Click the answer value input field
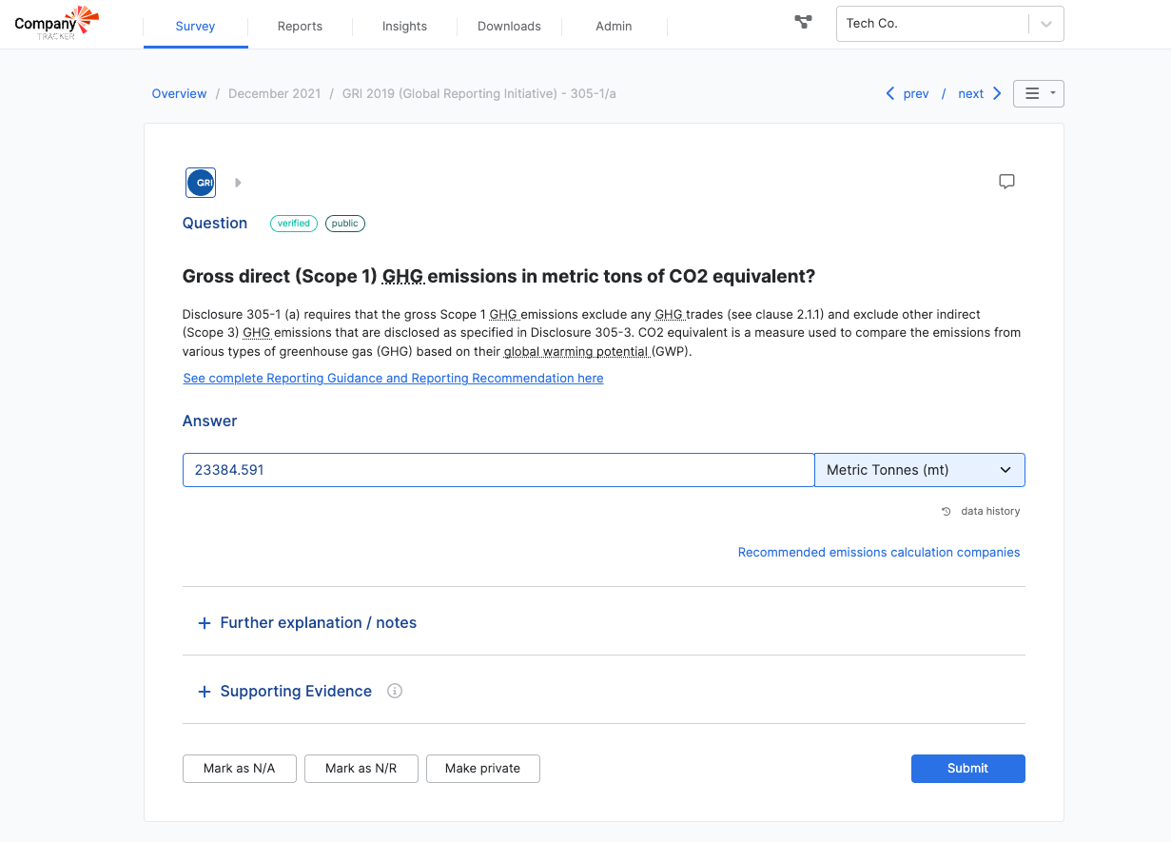The width and height of the screenshot is (1171, 842). point(498,470)
